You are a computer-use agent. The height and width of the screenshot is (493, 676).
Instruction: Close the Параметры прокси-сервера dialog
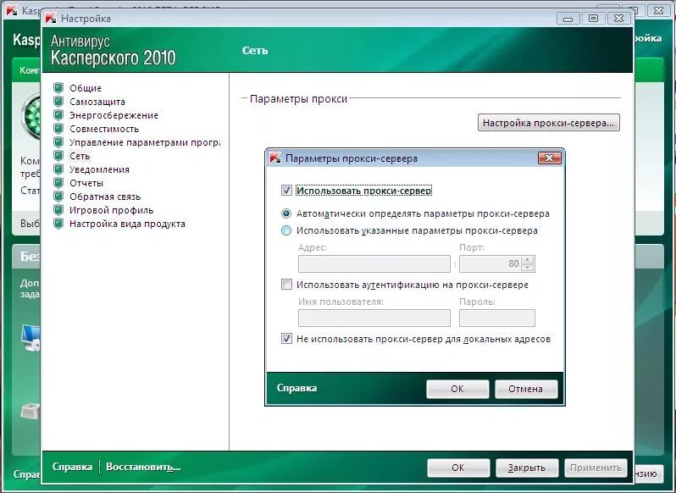pos(550,158)
